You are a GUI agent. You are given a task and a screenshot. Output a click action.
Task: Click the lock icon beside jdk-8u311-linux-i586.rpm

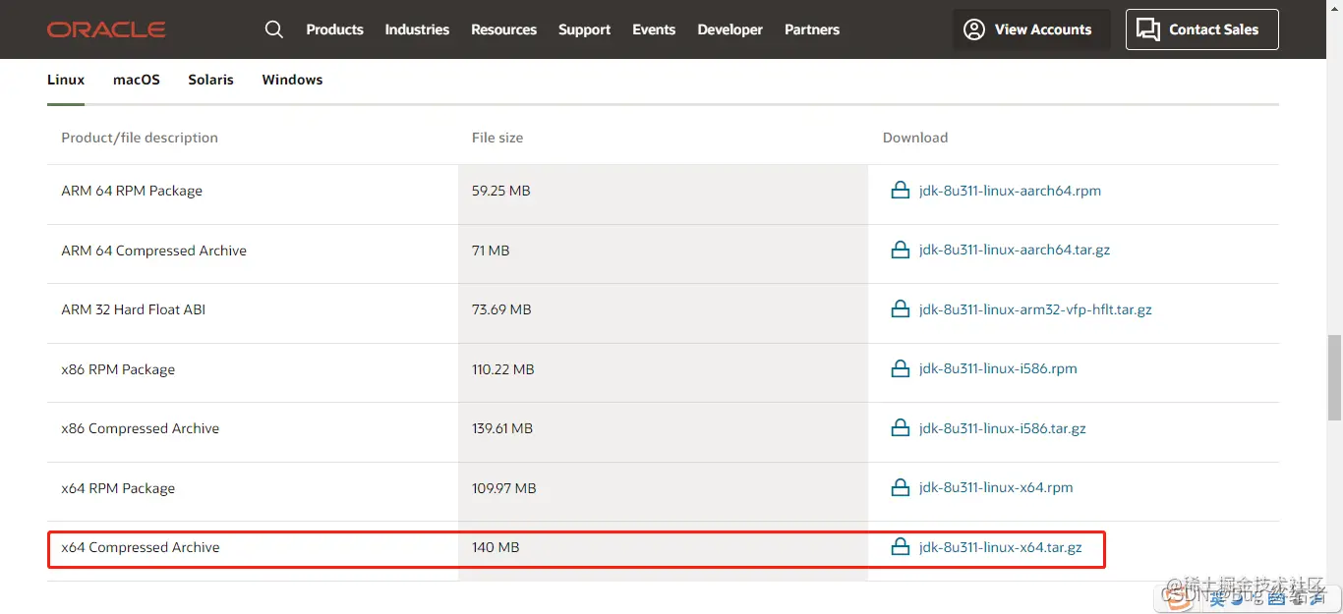tap(900, 368)
